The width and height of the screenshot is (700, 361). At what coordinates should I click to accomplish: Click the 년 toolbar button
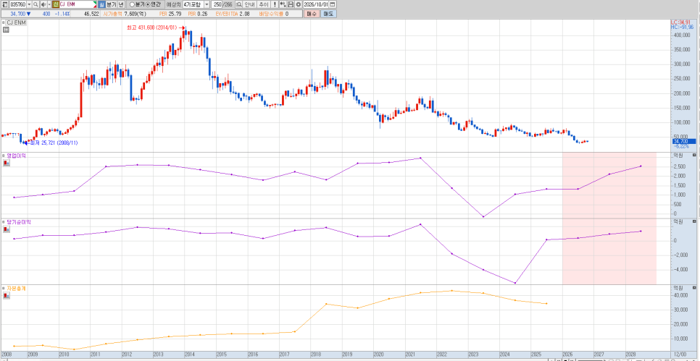[121, 4]
